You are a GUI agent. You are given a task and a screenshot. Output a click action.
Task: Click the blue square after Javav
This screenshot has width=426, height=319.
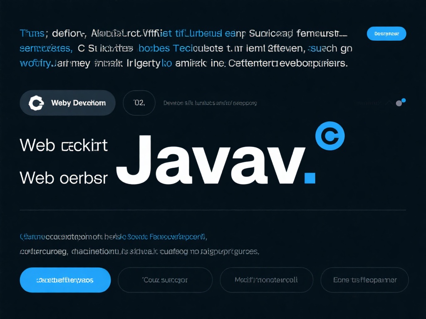click(x=310, y=178)
